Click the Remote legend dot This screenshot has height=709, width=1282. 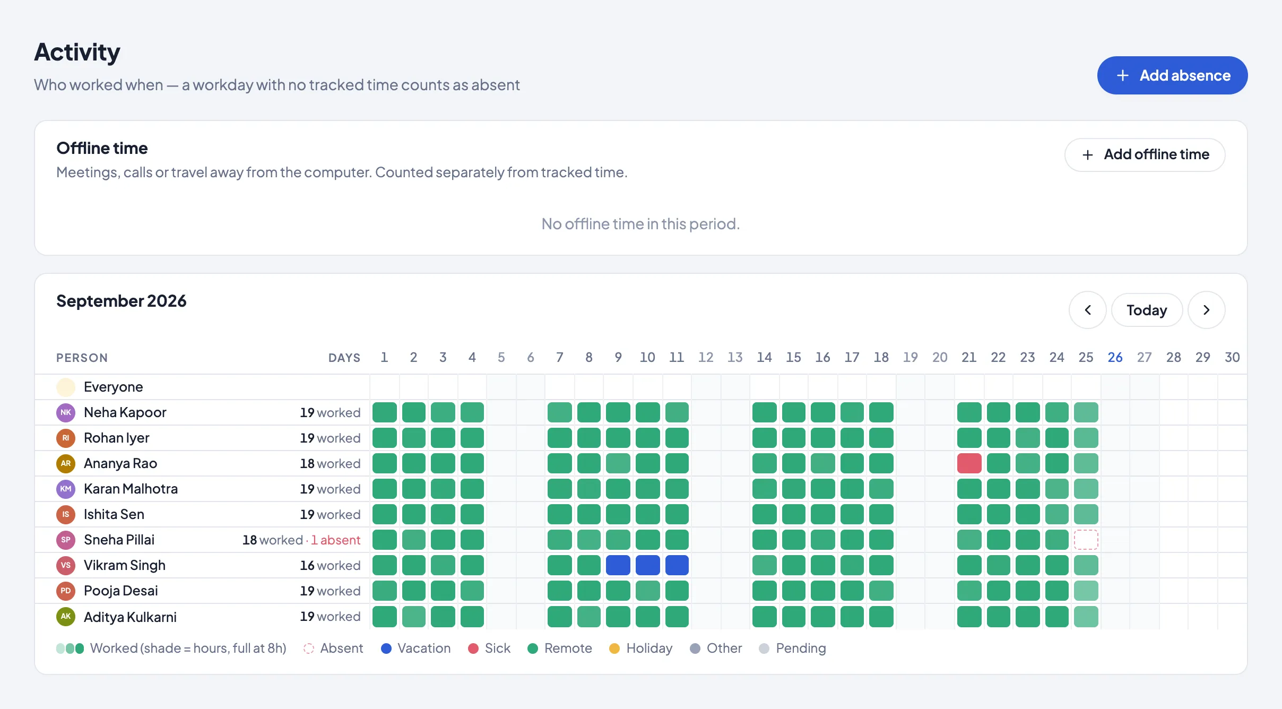click(x=533, y=649)
